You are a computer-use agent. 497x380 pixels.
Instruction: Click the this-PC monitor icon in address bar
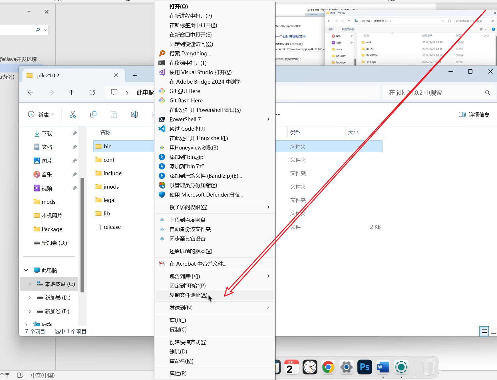pos(114,92)
